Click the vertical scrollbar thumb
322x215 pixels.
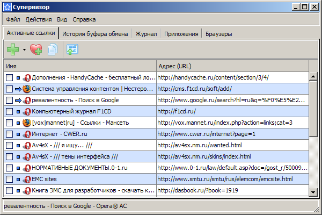[313, 109]
